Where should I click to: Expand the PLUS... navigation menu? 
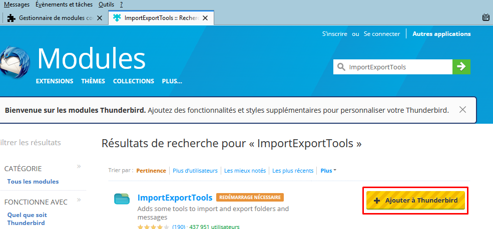[172, 81]
